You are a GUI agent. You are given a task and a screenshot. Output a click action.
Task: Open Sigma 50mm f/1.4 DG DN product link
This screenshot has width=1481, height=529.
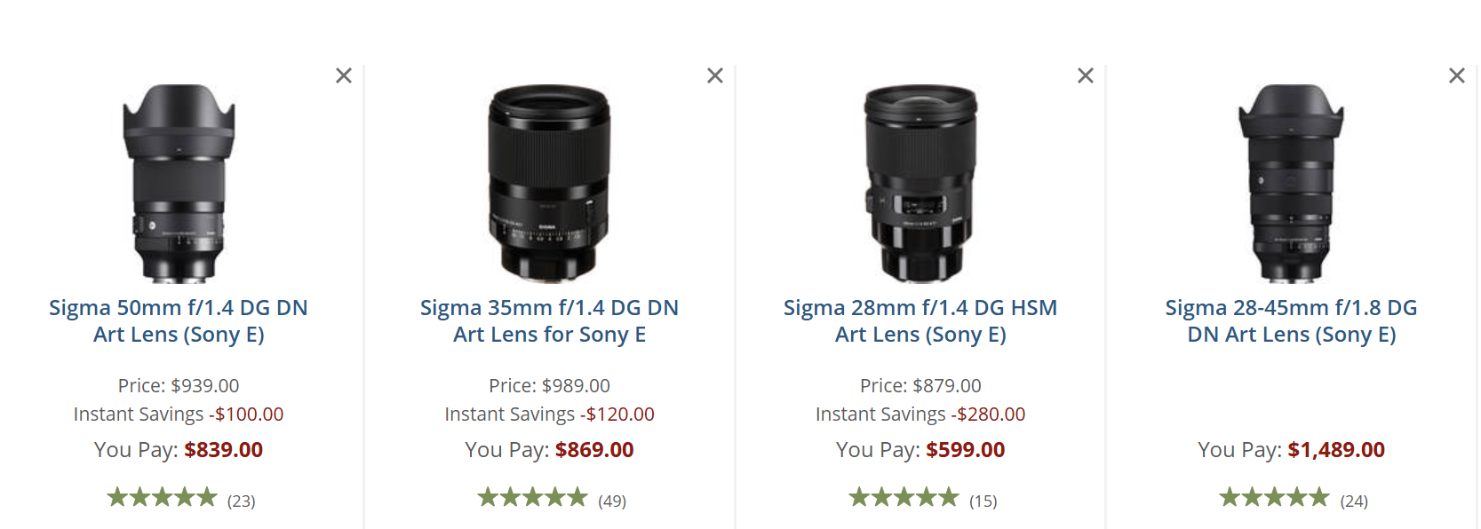pyautogui.click(x=179, y=321)
